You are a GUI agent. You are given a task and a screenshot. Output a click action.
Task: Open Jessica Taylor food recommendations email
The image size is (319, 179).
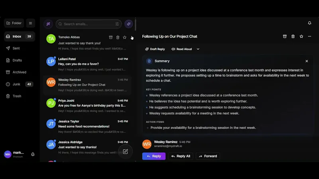point(87,126)
